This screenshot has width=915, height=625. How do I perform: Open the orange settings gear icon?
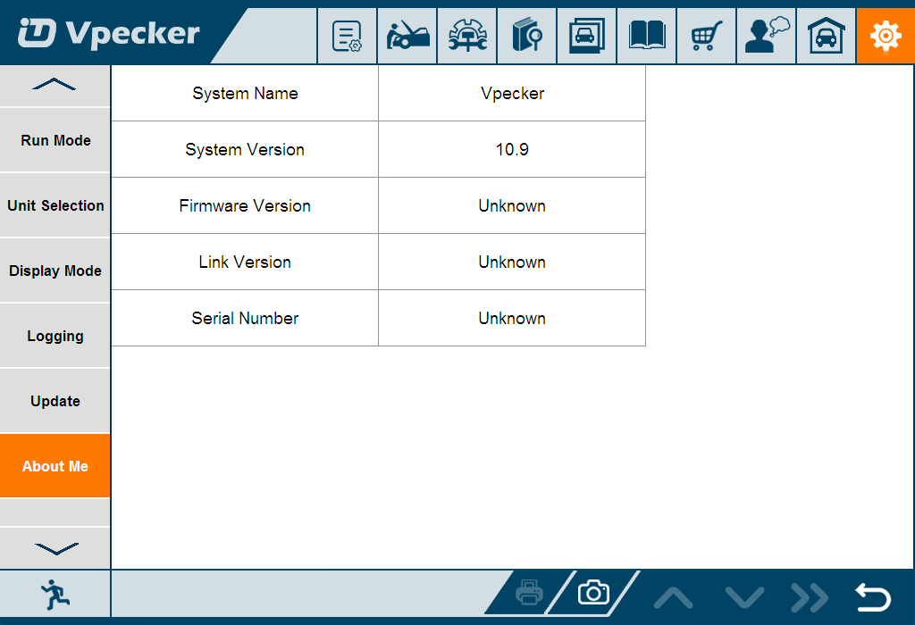[x=886, y=36]
